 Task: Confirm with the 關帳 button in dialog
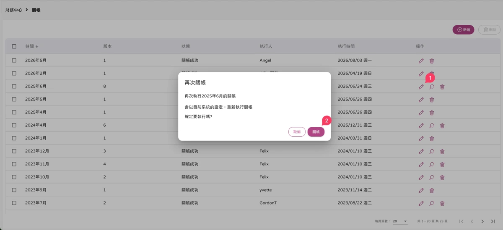[x=316, y=132]
